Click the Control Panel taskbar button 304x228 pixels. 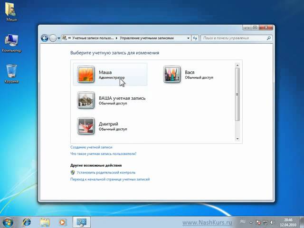click(x=81, y=222)
